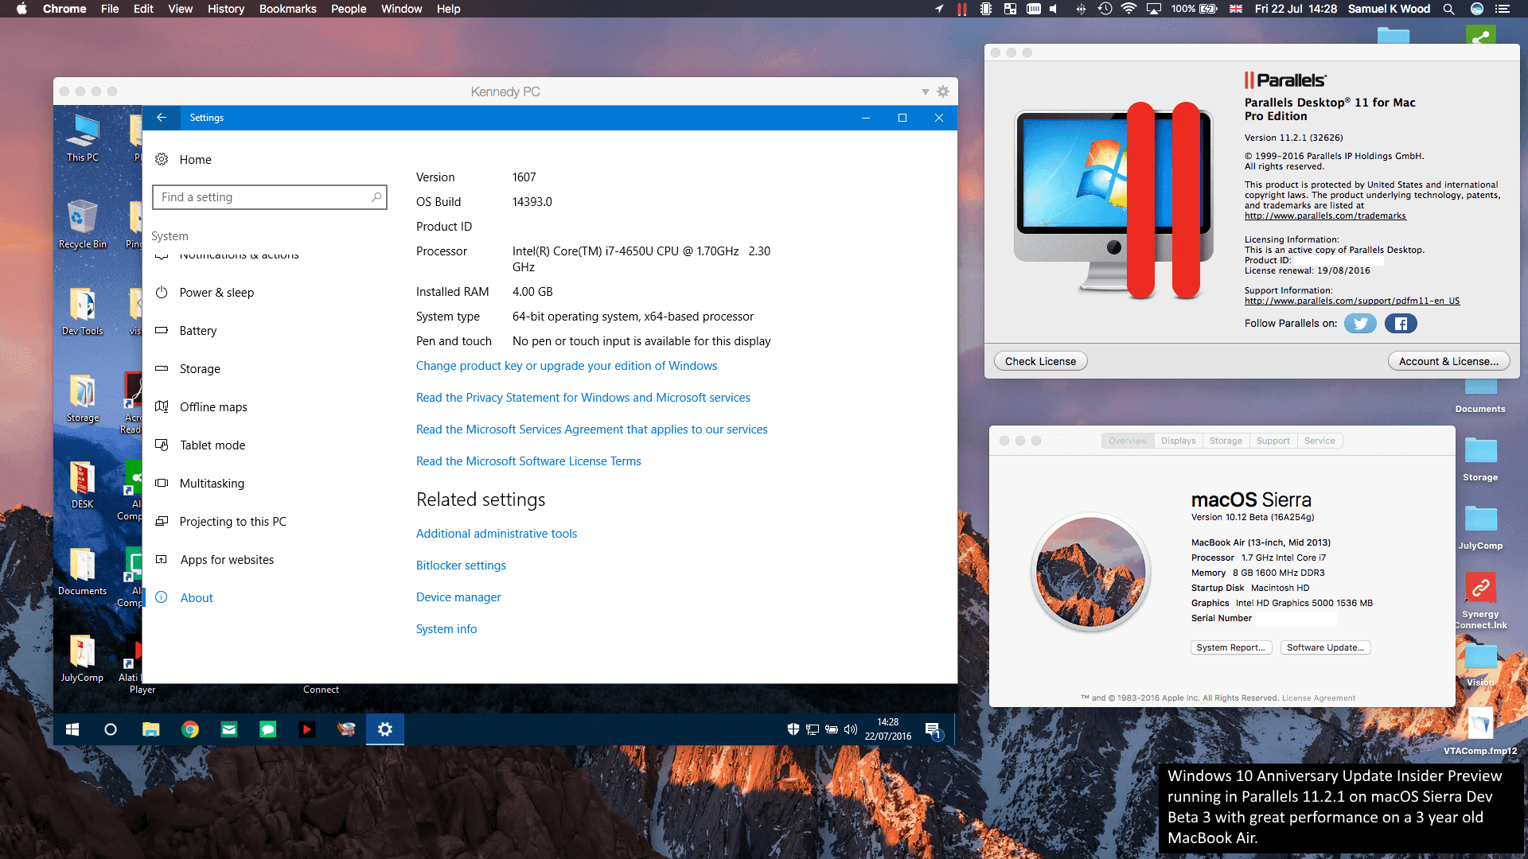Open Bitlocker settings link
1528x859 pixels.
pos(461,566)
